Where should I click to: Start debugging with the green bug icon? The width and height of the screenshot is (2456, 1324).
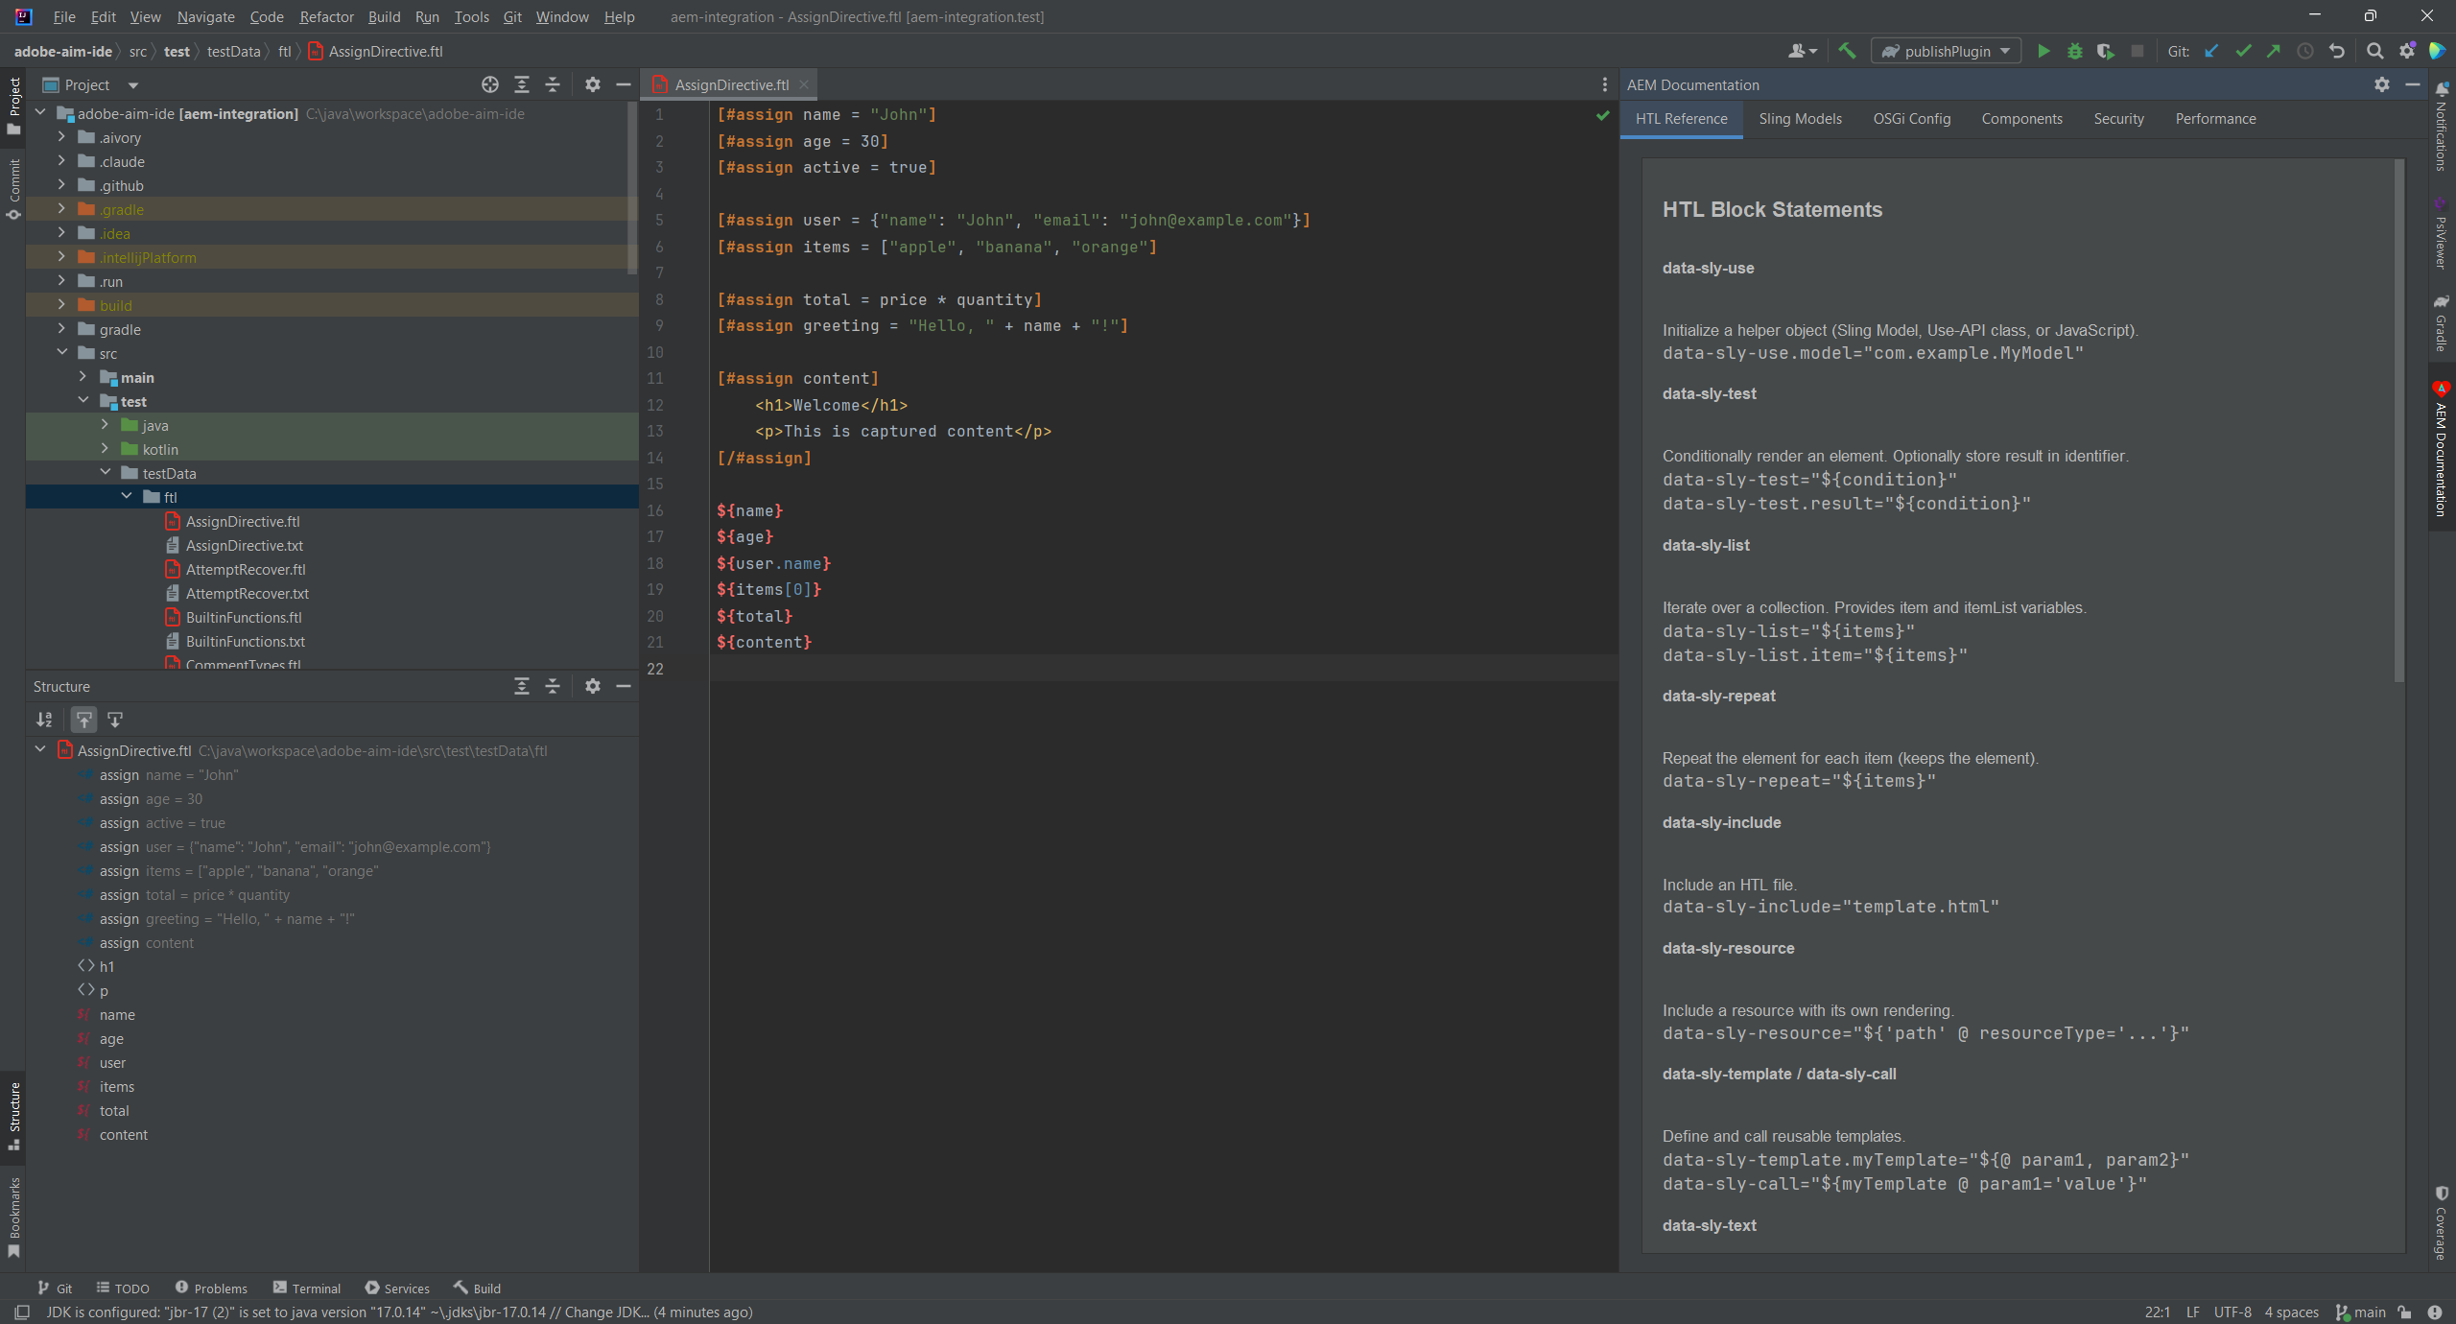click(x=2074, y=52)
